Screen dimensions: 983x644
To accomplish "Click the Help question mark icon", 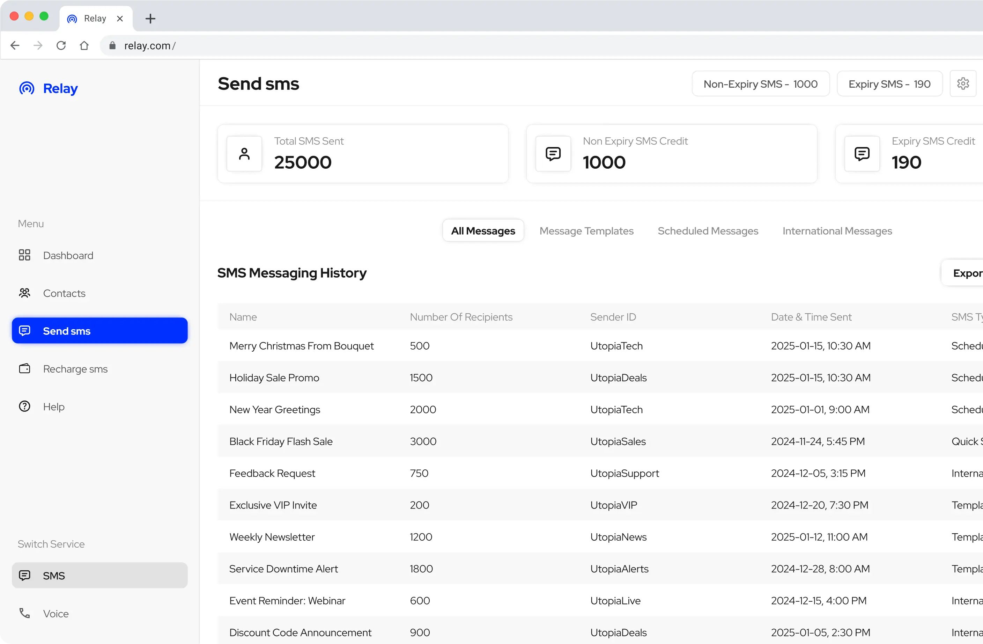I will (24, 406).
